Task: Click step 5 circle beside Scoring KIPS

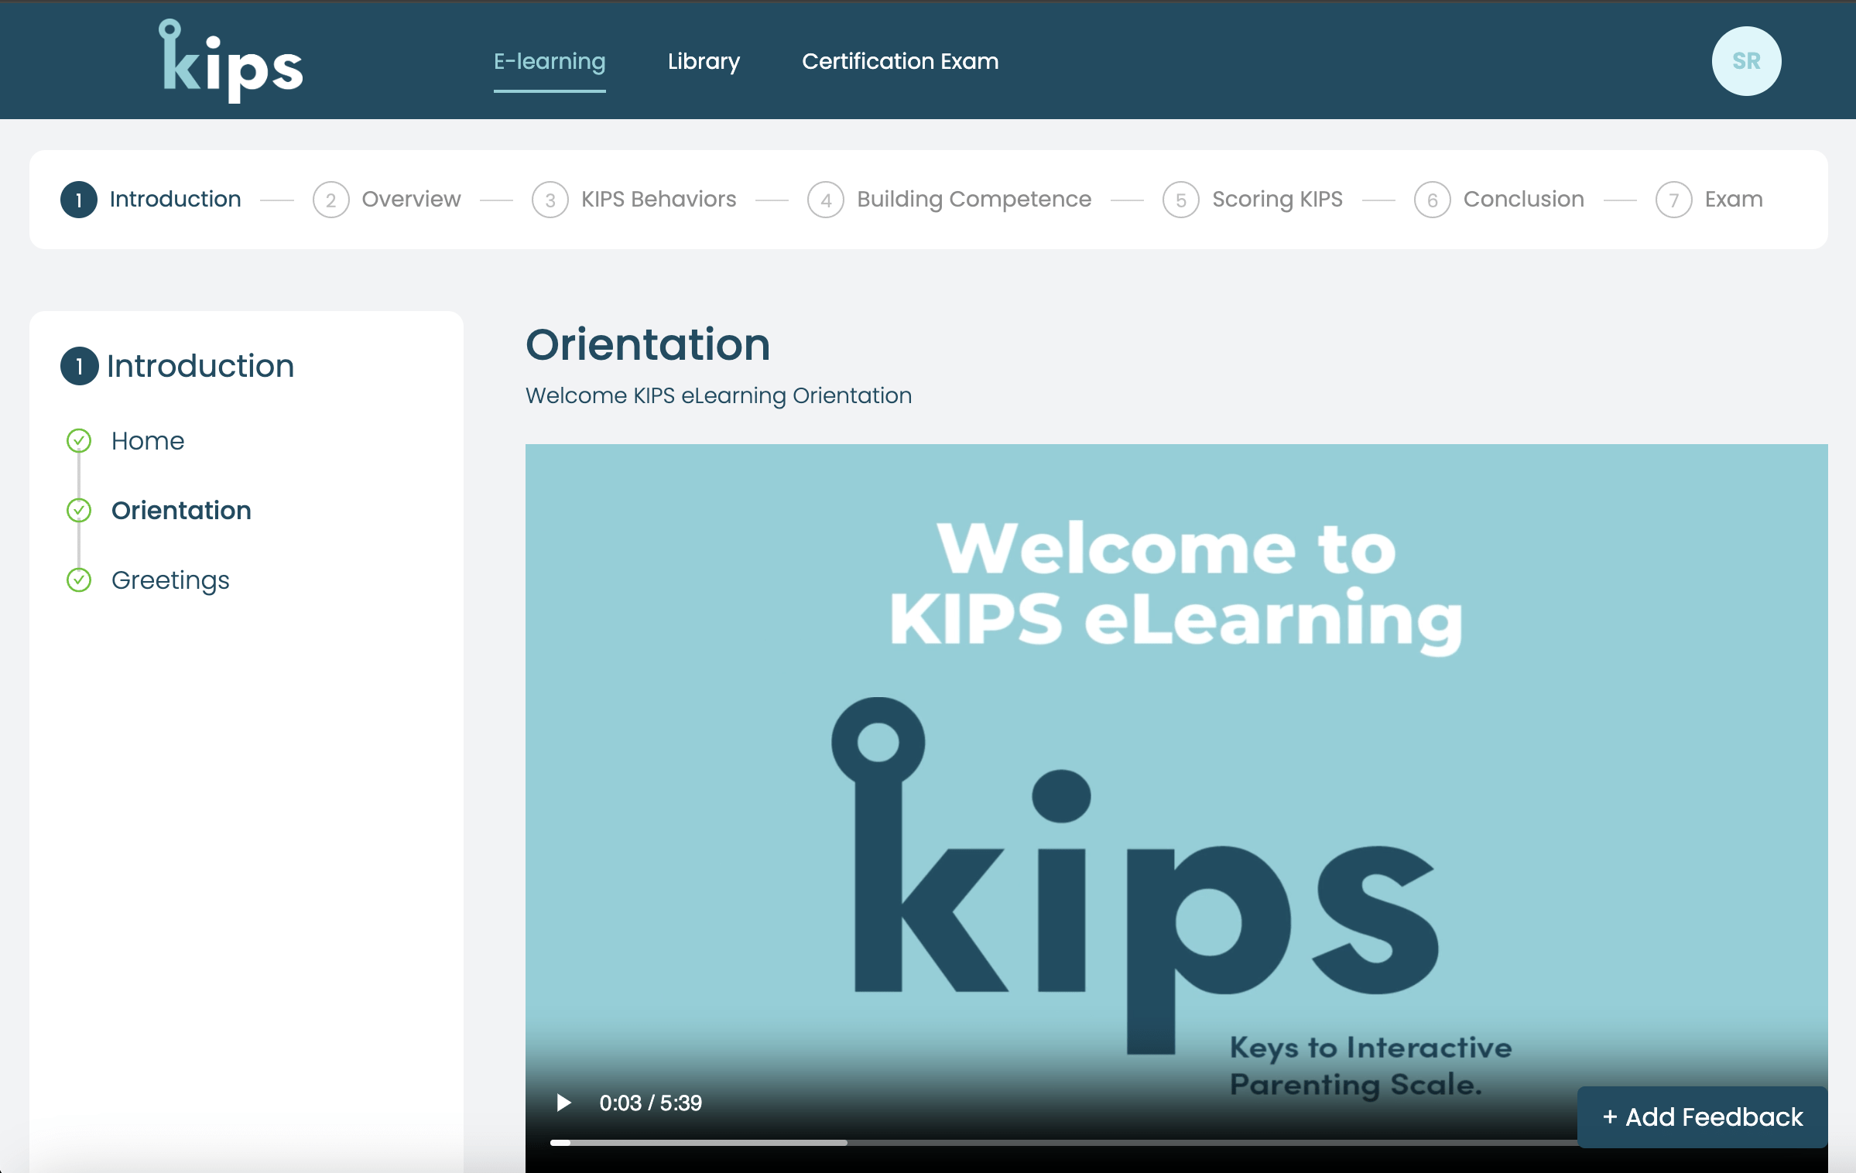Action: (1181, 200)
